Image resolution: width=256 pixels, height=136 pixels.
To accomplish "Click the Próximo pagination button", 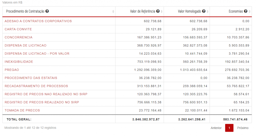I will point(243,128).
